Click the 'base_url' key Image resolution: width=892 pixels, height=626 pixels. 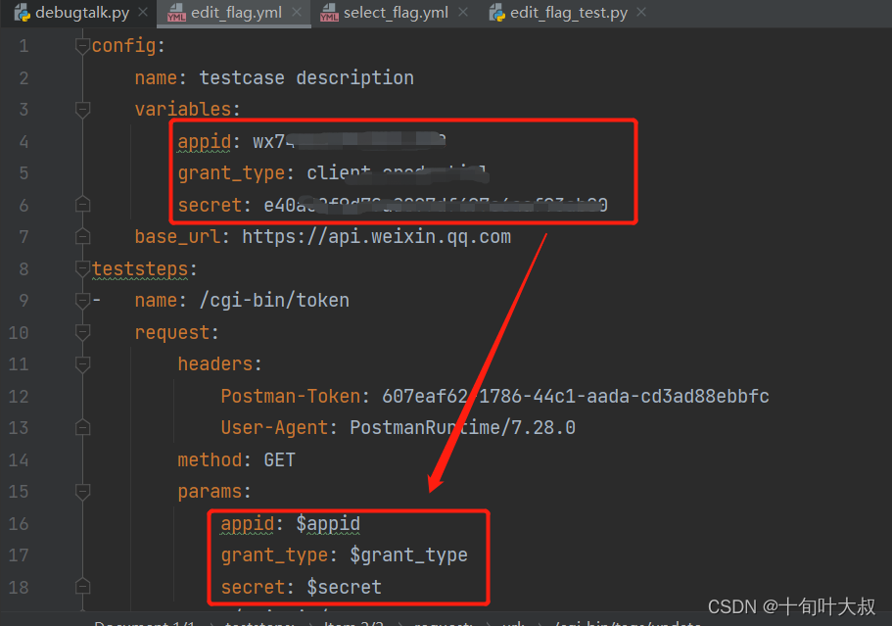coord(177,237)
